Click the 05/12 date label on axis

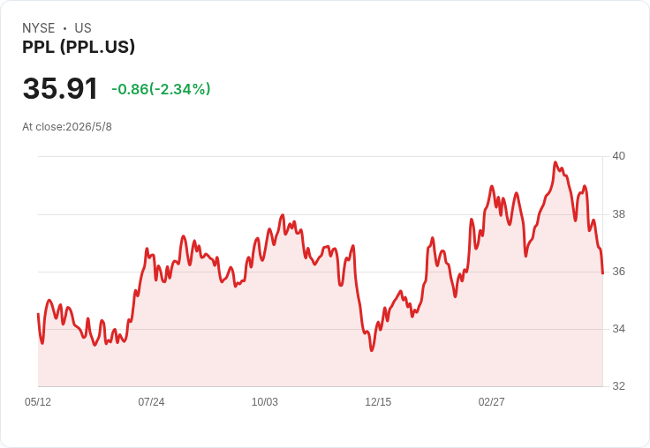click(38, 401)
